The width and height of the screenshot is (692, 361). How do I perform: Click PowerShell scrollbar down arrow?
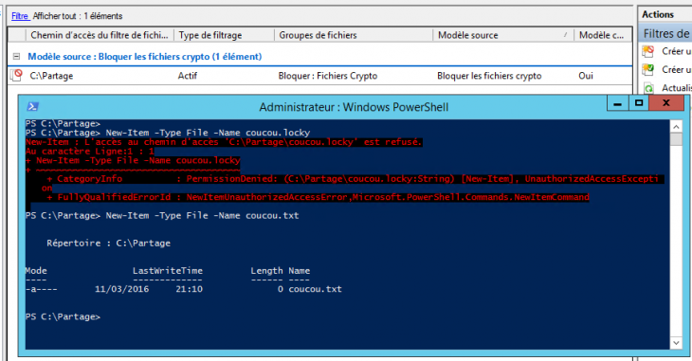point(676,342)
